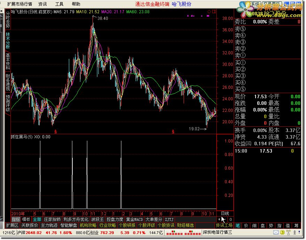Open the 行业攻略 link
This screenshot has height=240, width=306.
click(107, 225)
